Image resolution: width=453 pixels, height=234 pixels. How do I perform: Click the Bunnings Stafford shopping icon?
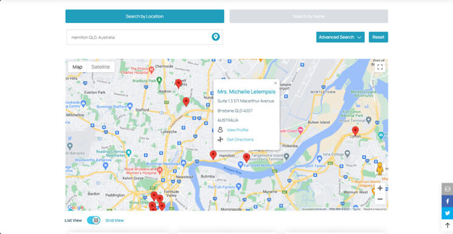coord(130,106)
